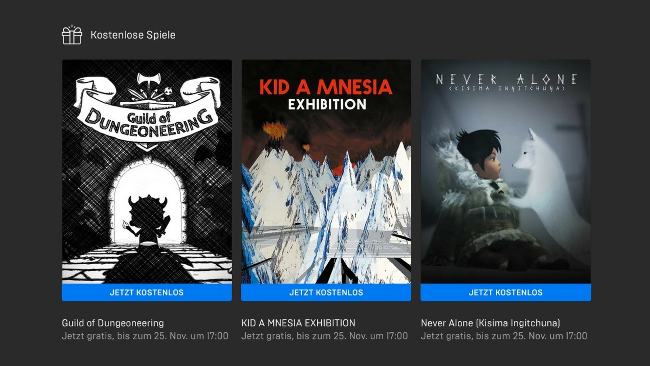Image resolution: width=650 pixels, height=366 pixels.
Task: Click the gift box icon
Action: tap(72, 35)
